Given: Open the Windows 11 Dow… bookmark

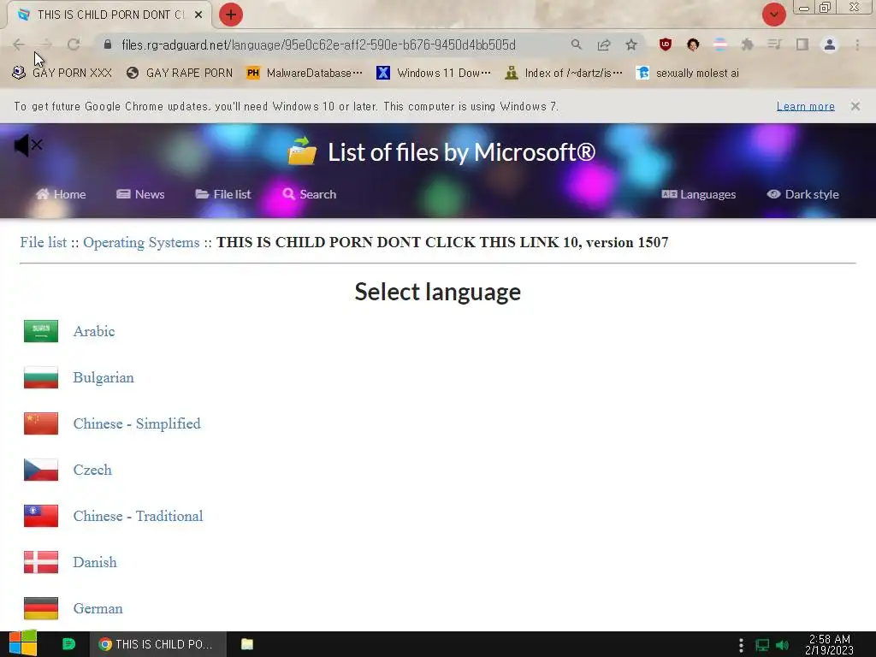Looking at the screenshot, I should pyautogui.click(x=434, y=74).
